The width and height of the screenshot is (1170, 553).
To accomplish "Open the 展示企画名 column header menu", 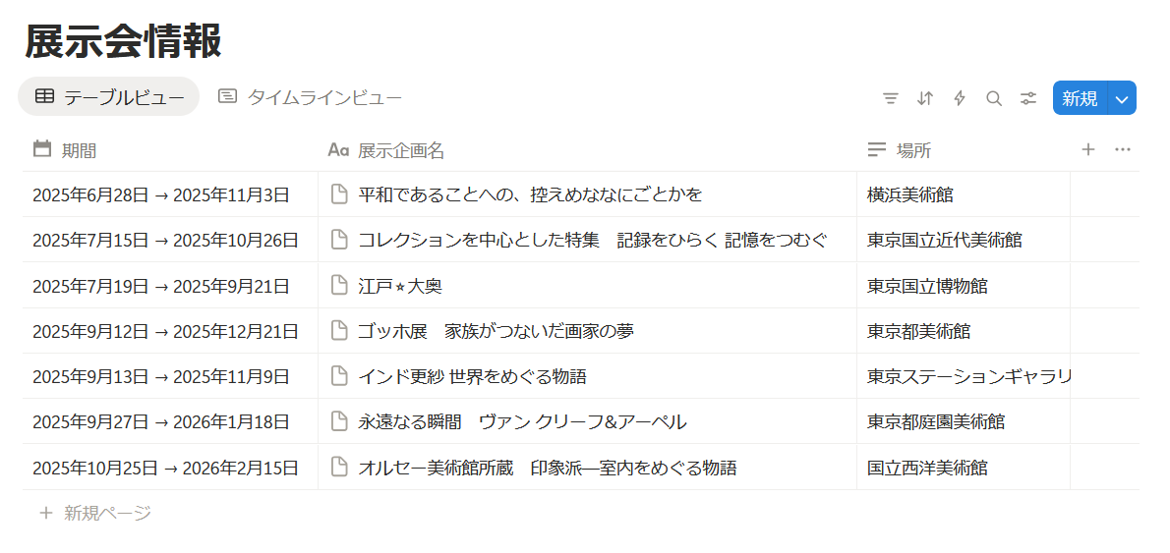I will [587, 150].
